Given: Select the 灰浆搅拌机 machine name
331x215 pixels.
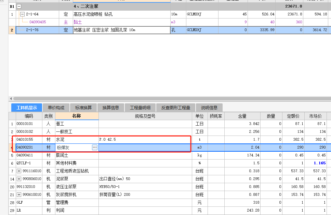Looking at the screenshot, I should click(x=77, y=194).
